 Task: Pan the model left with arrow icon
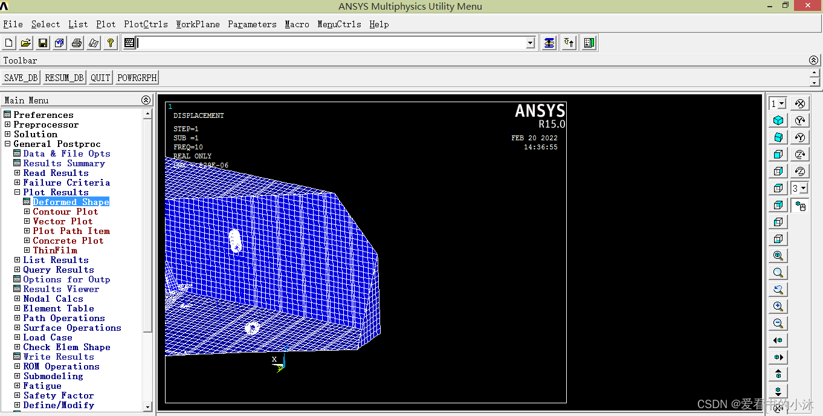click(778, 340)
